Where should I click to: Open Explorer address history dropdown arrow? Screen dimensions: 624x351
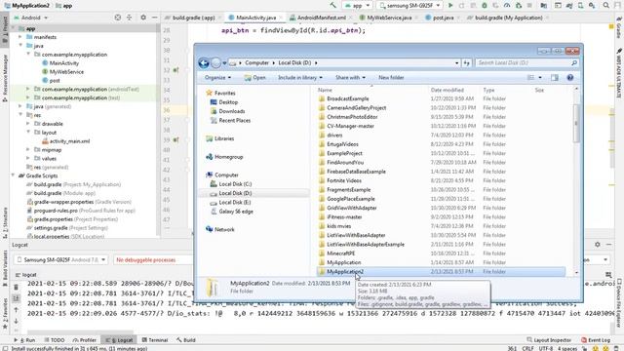pyautogui.click(x=457, y=62)
